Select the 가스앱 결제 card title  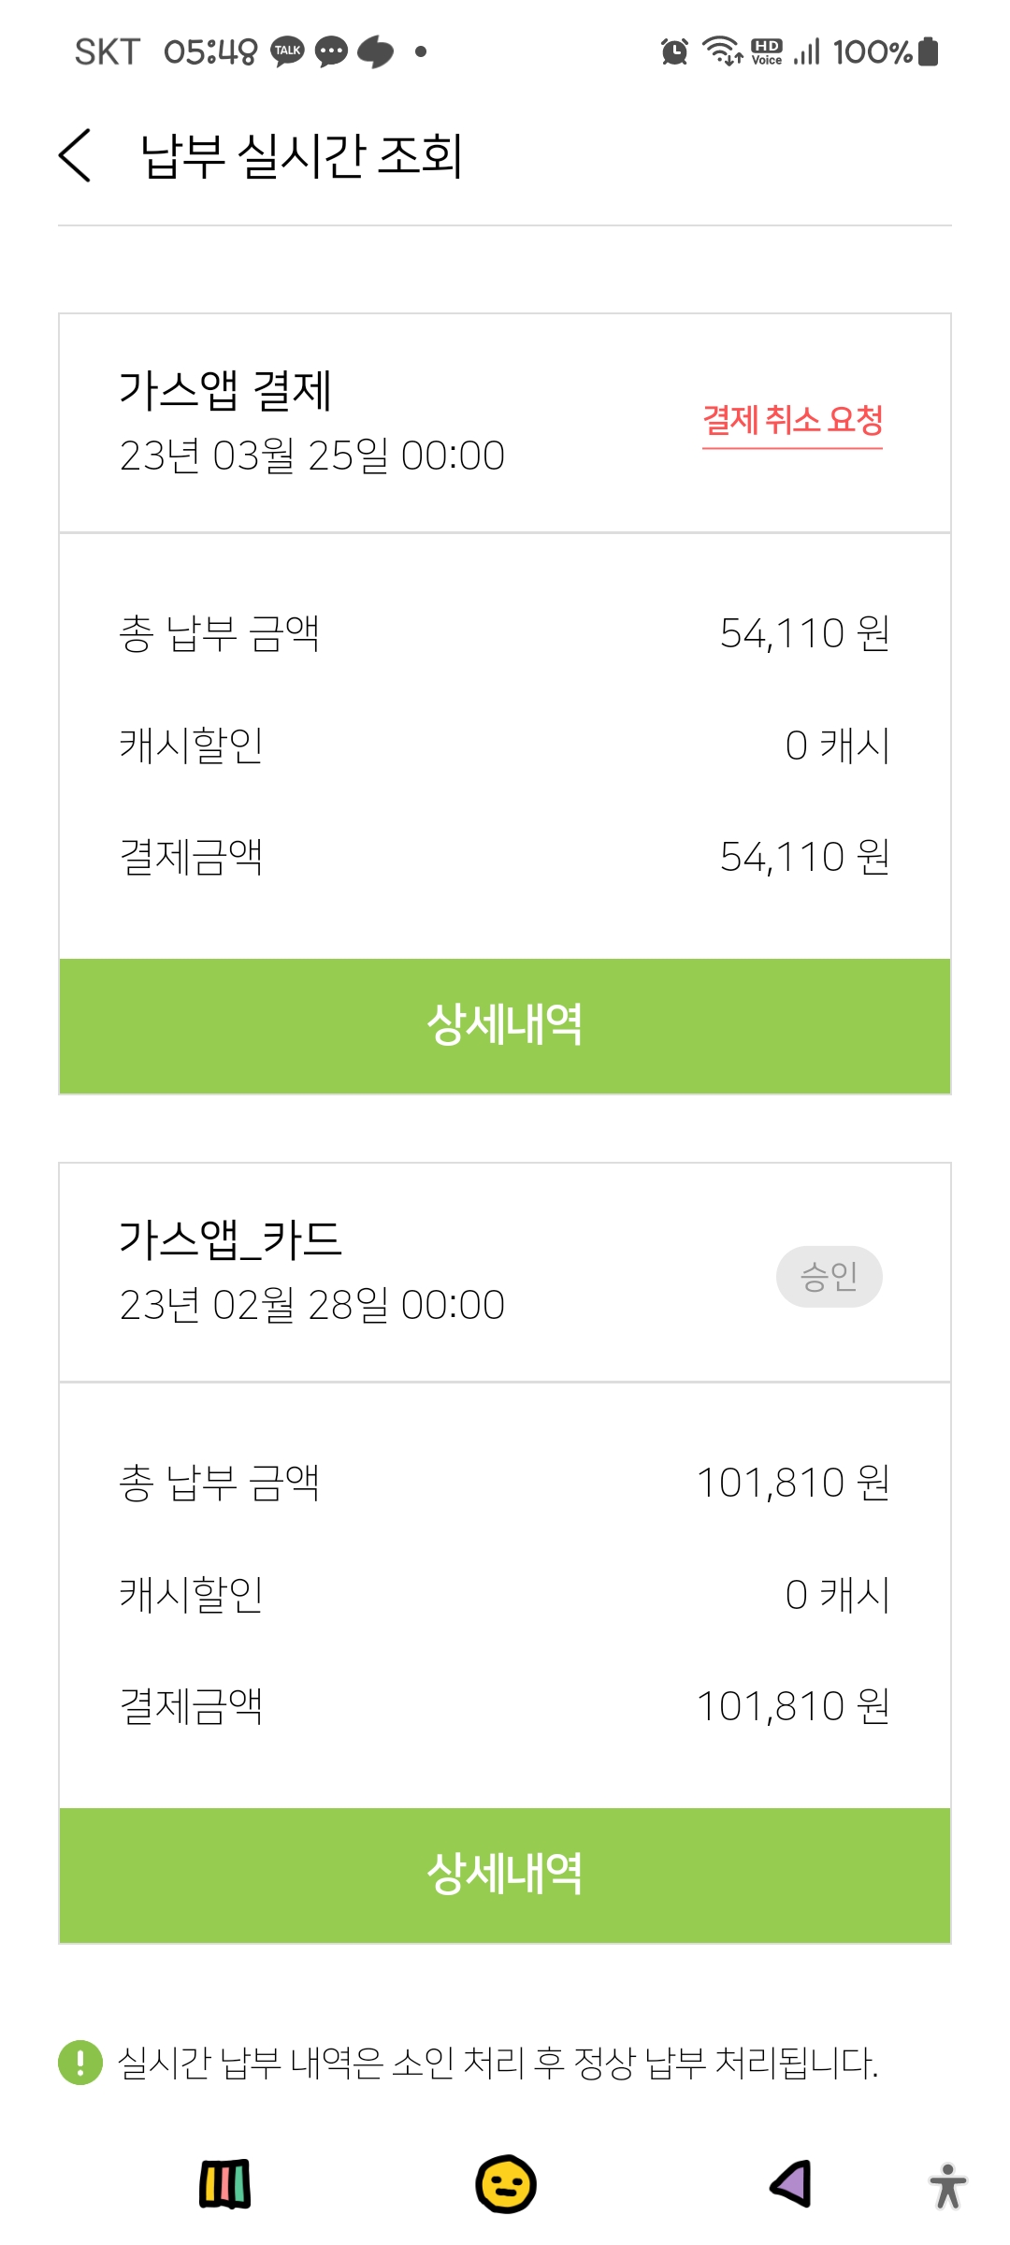[225, 390]
